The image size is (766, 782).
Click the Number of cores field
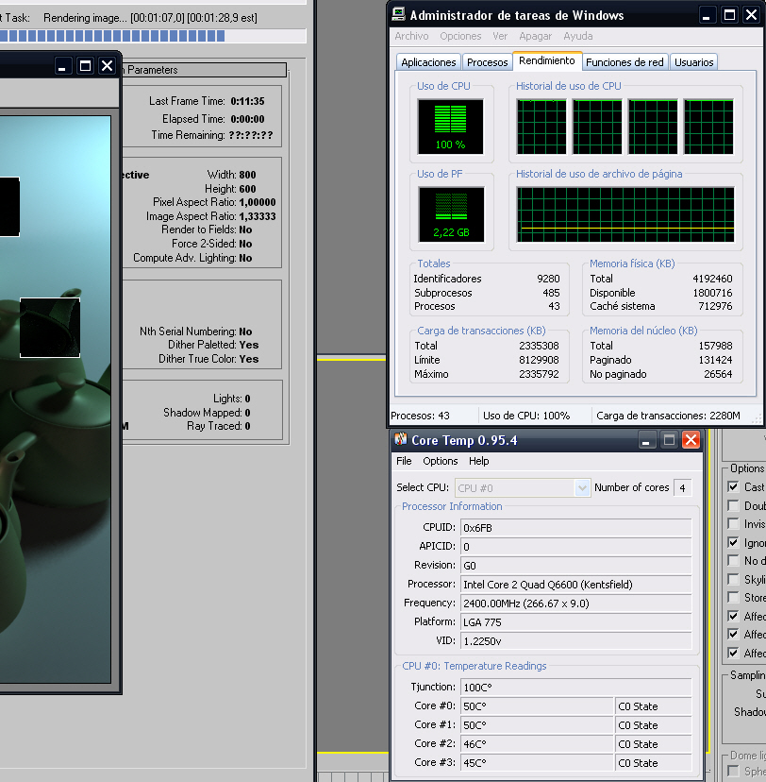coord(682,487)
